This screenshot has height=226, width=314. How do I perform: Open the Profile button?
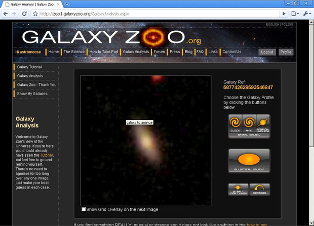286,52
